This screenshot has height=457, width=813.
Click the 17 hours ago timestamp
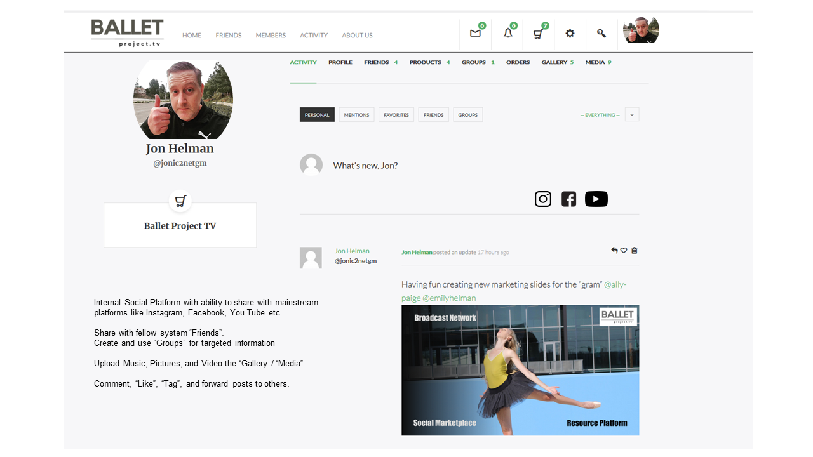(493, 252)
